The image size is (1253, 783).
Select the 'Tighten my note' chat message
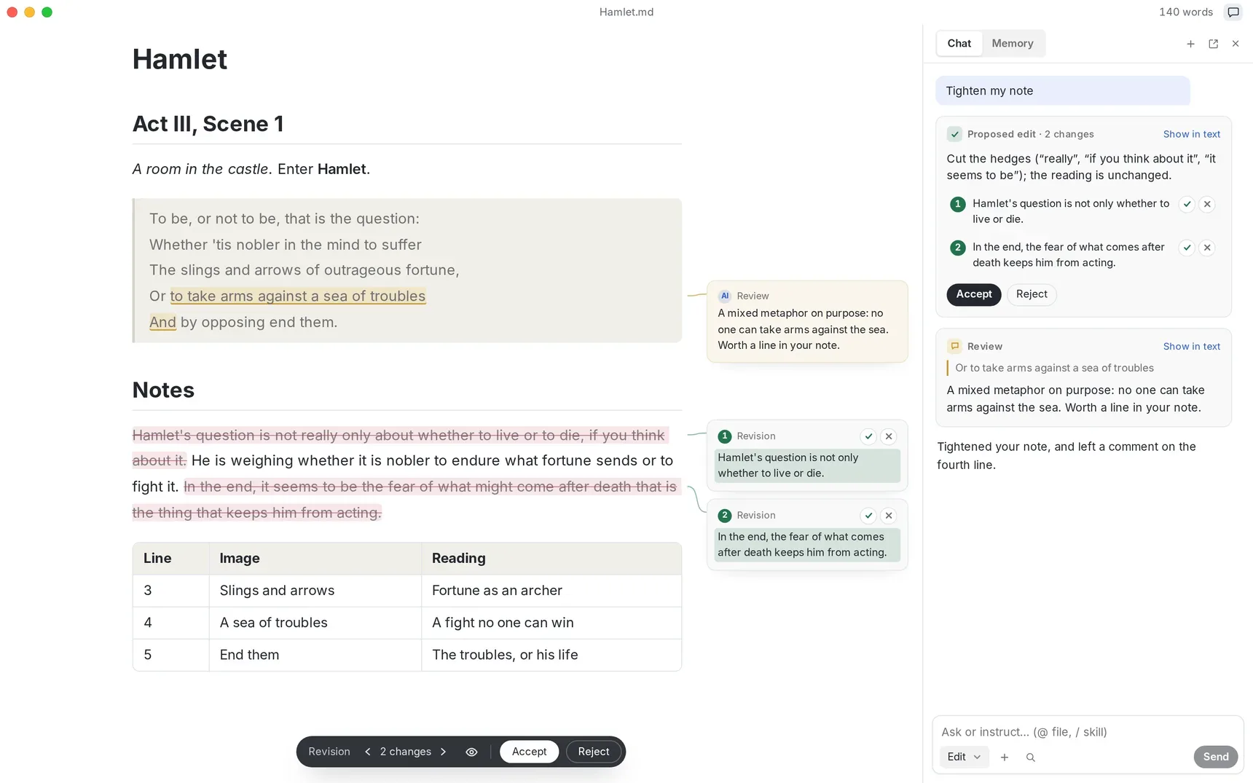tap(1063, 91)
